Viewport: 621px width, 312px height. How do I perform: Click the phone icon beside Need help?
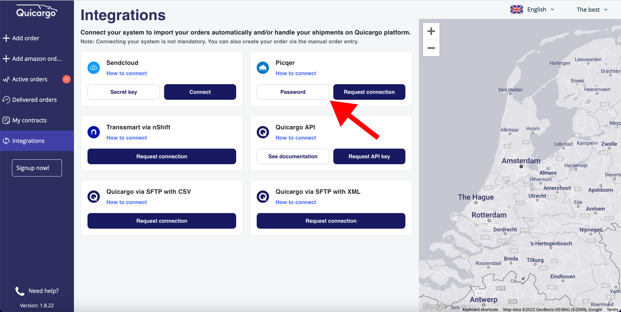click(20, 291)
